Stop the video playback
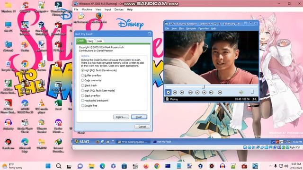 tap(182, 93)
